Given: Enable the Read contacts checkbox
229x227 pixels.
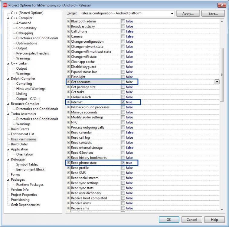Looking at the screenshot, I should (x=123, y=143).
